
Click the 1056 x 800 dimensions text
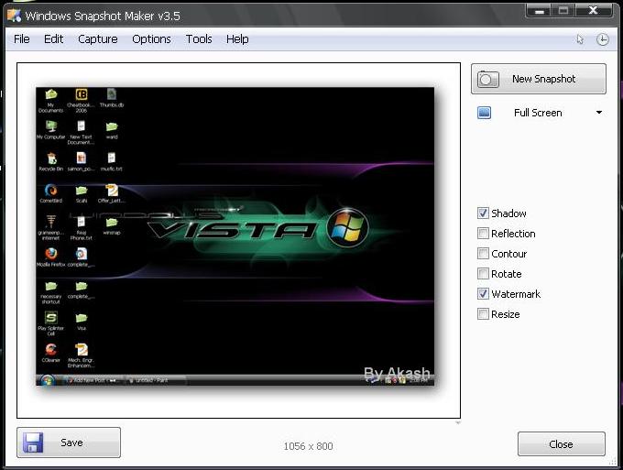click(309, 446)
